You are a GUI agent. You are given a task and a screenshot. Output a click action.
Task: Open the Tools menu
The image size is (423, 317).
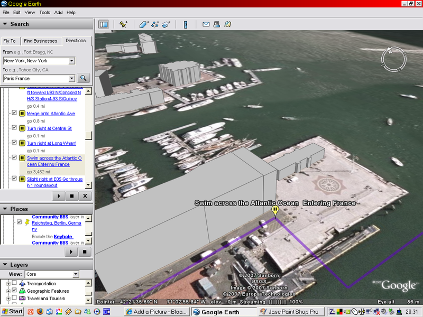(45, 12)
